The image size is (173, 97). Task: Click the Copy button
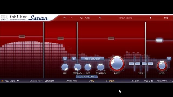88,18
